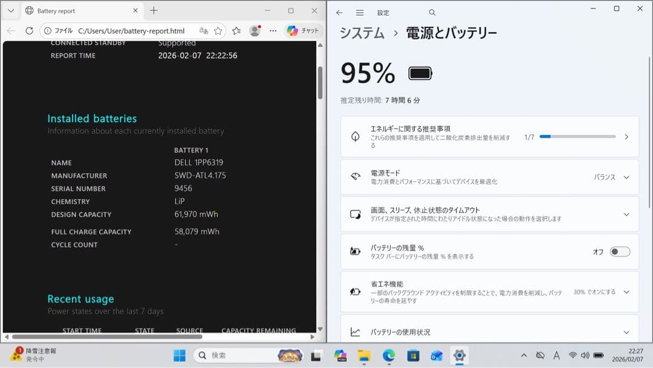The image size is (653, 368).
Task: Open Outlook from the taskbar
Action: click(x=437, y=355)
